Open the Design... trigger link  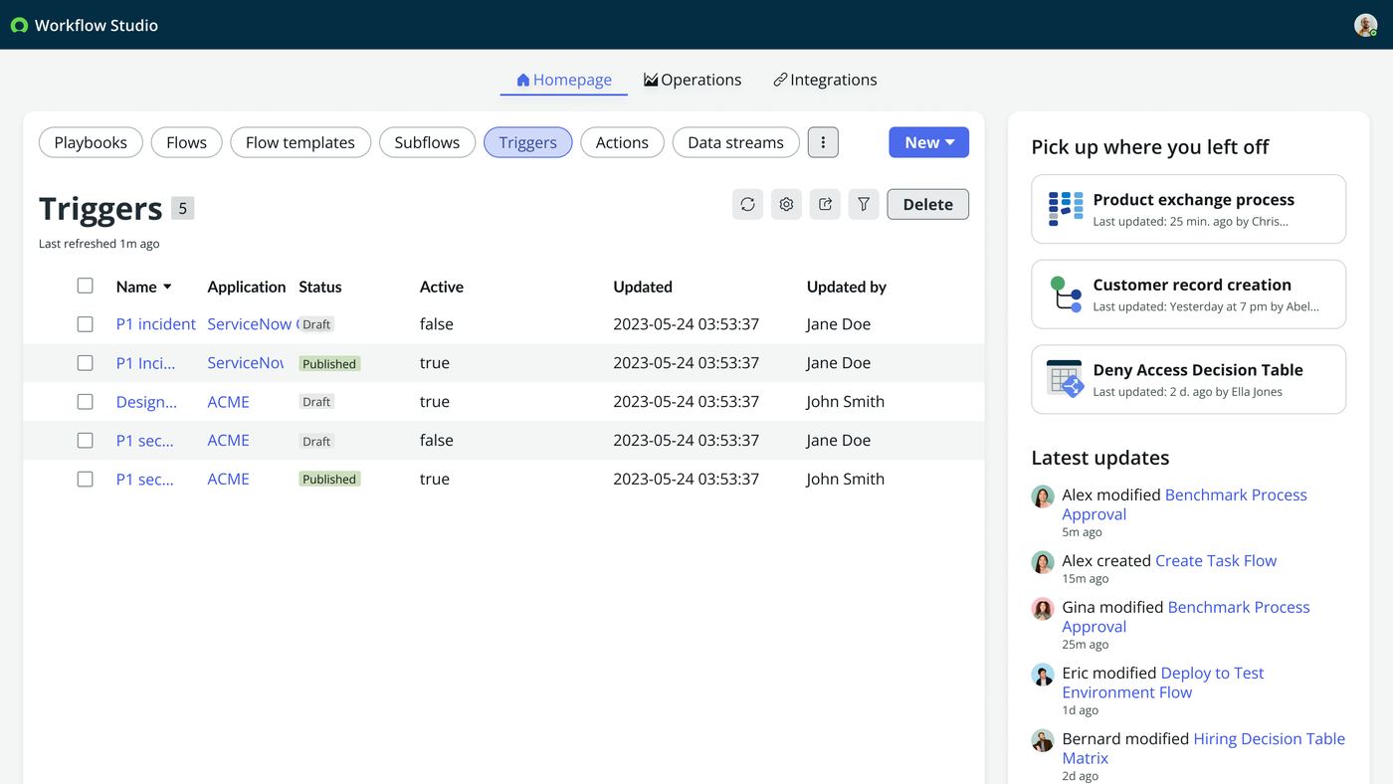pos(146,402)
